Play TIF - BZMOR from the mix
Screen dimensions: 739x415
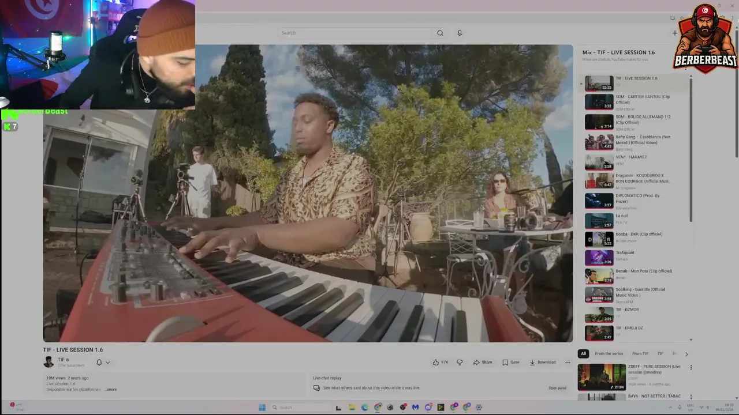pyautogui.click(x=635, y=315)
